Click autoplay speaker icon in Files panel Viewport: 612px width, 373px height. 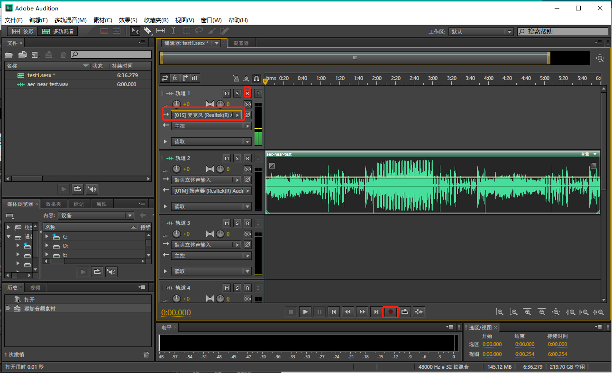point(92,189)
